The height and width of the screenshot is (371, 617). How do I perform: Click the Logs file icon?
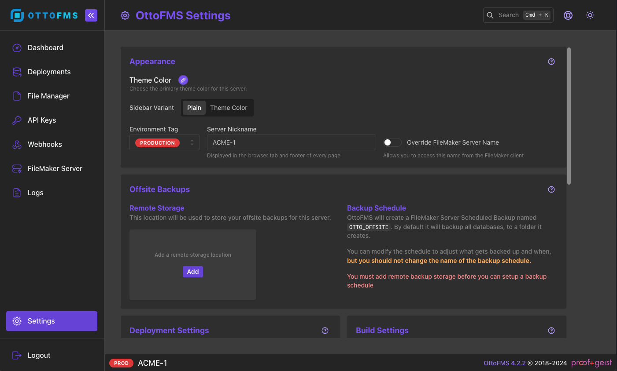pos(17,193)
